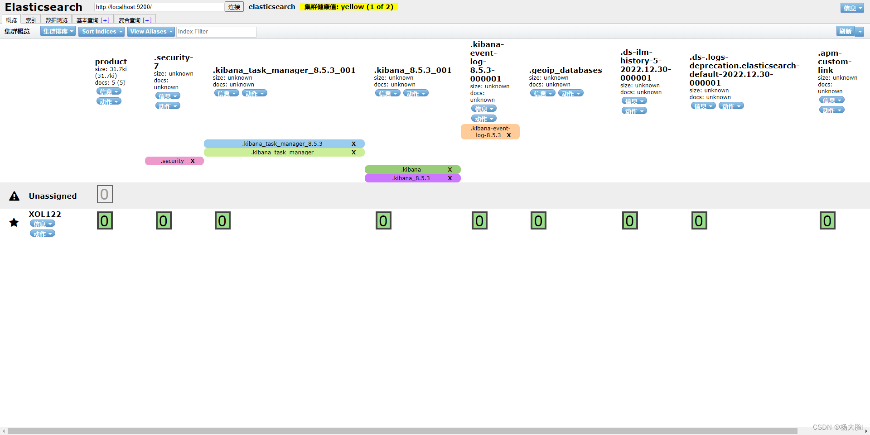Viewport: 870px width, 435px height.
Task: Click the left arrow of horizontal scrollbar
Action: (x=4, y=431)
